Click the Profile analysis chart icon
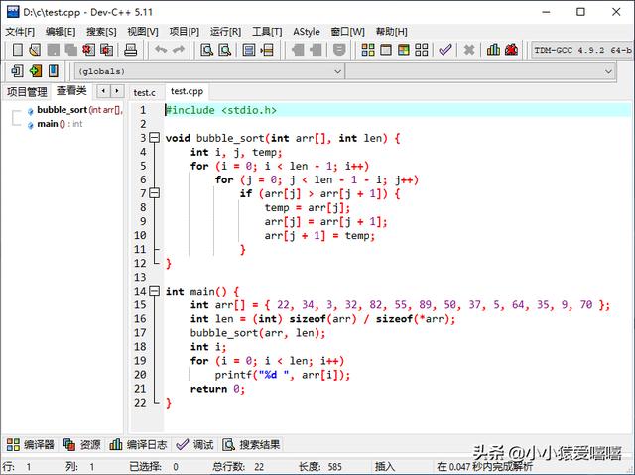The image size is (635, 475). coord(493,50)
